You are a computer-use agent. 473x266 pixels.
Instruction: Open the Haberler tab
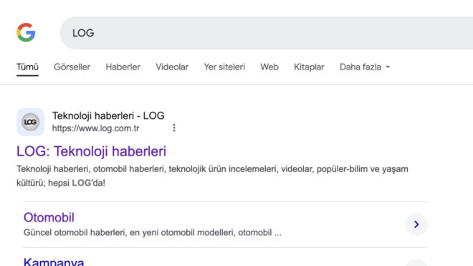click(123, 67)
